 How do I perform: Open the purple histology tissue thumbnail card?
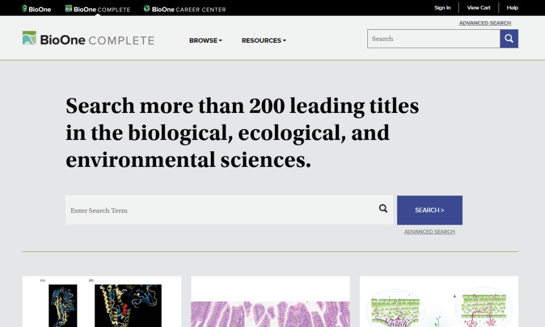(x=270, y=302)
